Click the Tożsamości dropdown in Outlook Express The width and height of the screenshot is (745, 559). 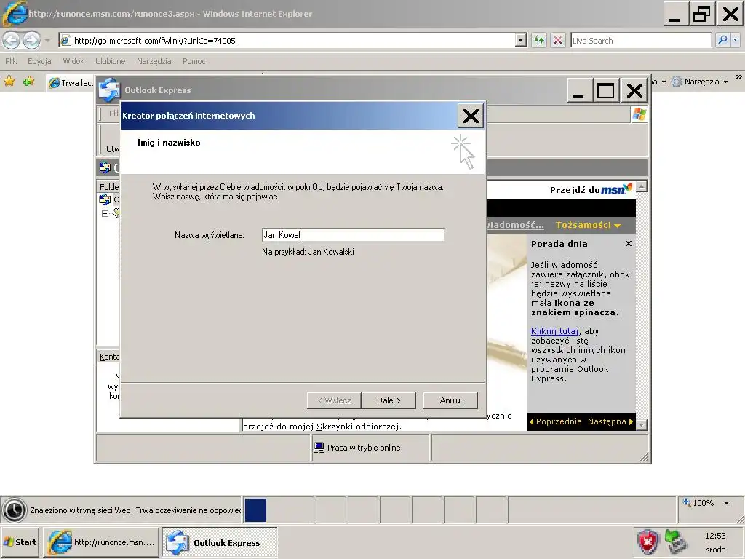pyautogui.click(x=588, y=225)
